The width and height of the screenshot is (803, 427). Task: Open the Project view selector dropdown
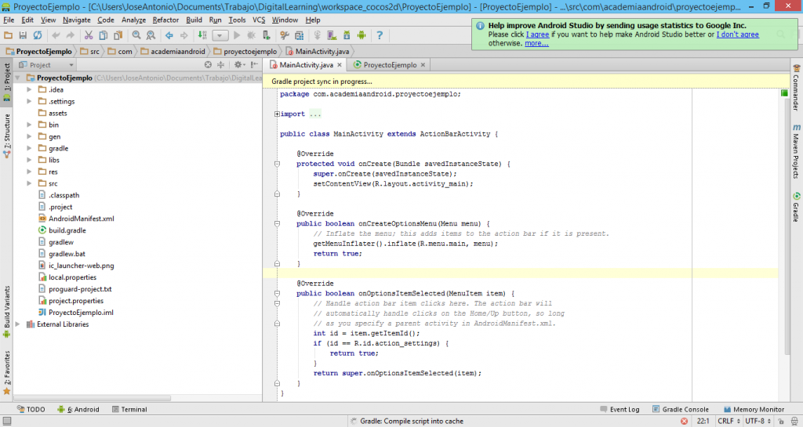click(x=46, y=65)
